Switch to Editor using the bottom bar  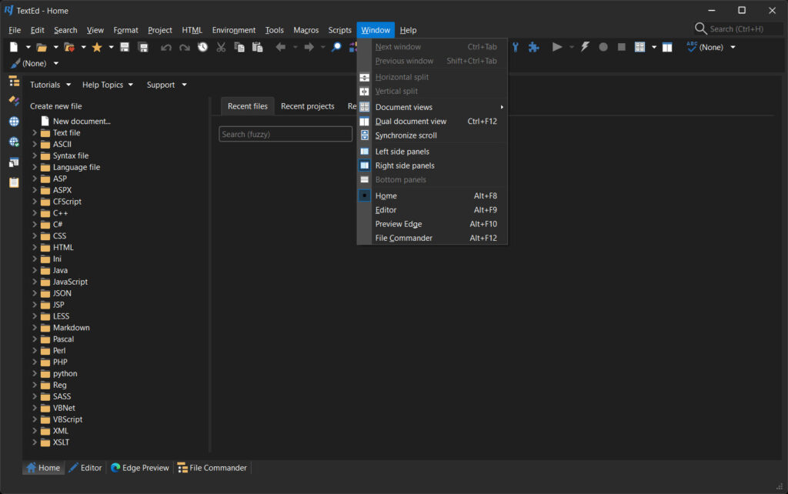[x=85, y=468]
